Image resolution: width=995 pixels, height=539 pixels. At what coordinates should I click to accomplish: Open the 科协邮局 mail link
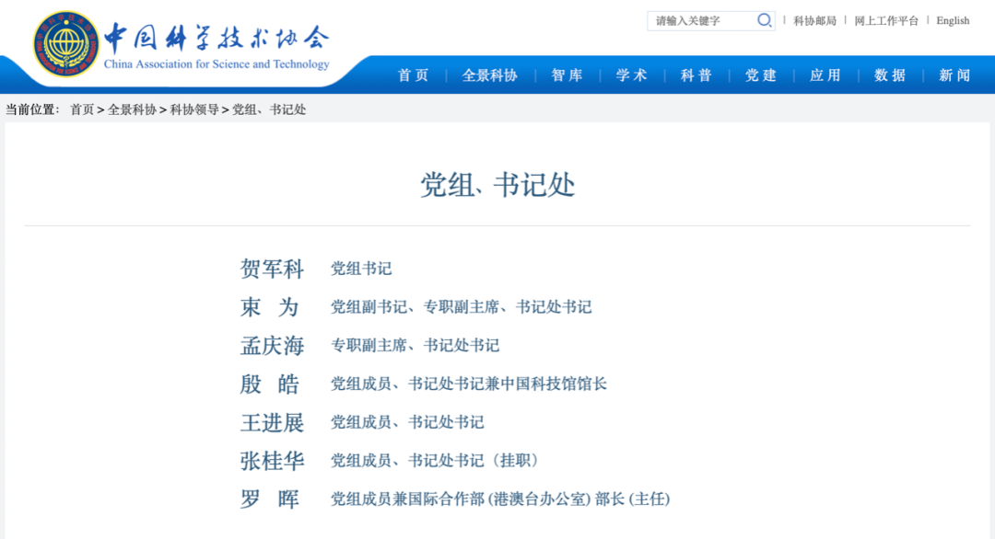pos(814,21)
